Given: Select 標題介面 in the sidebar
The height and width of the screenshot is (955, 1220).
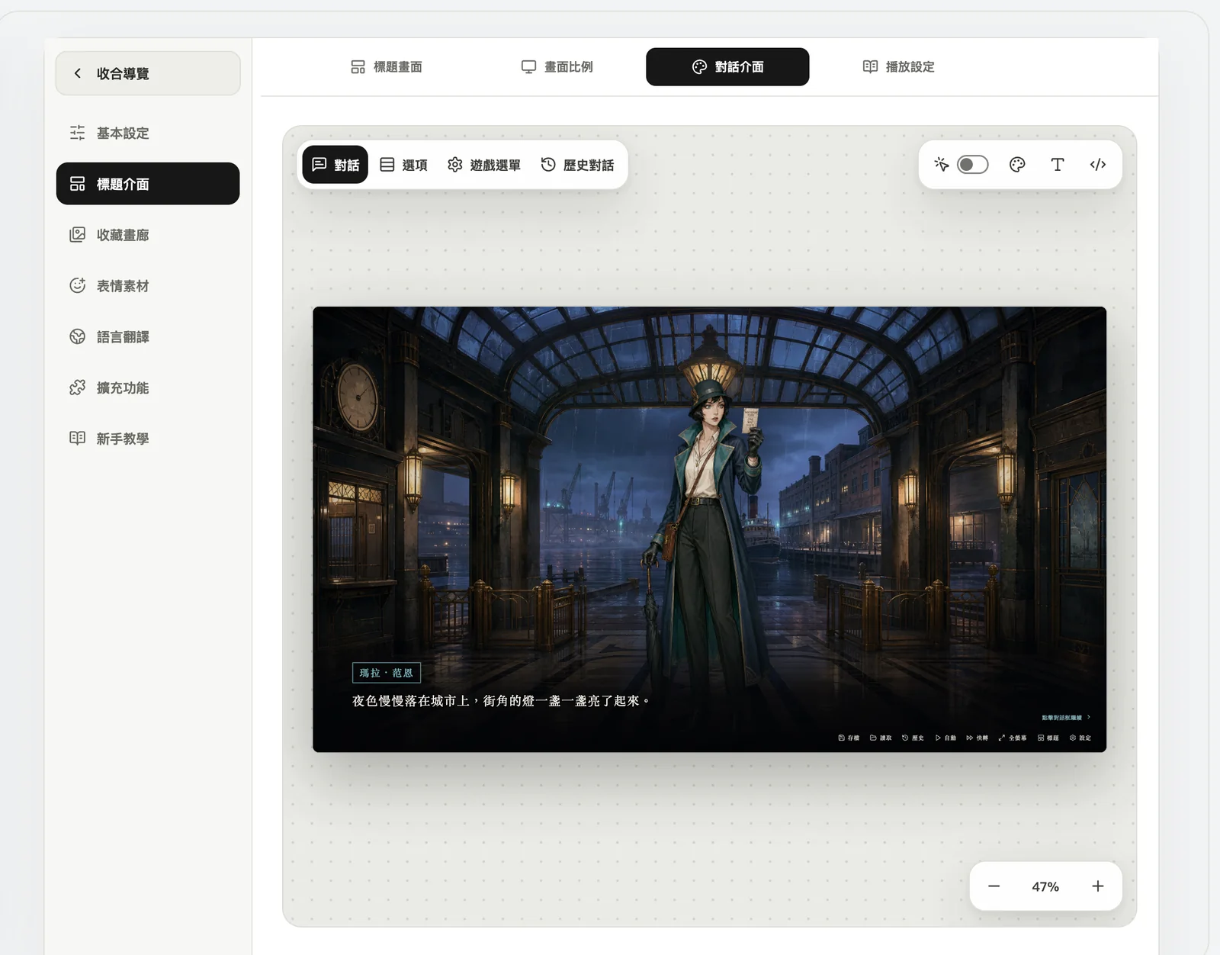Looking at the screenshot, I should coord(148,184).
